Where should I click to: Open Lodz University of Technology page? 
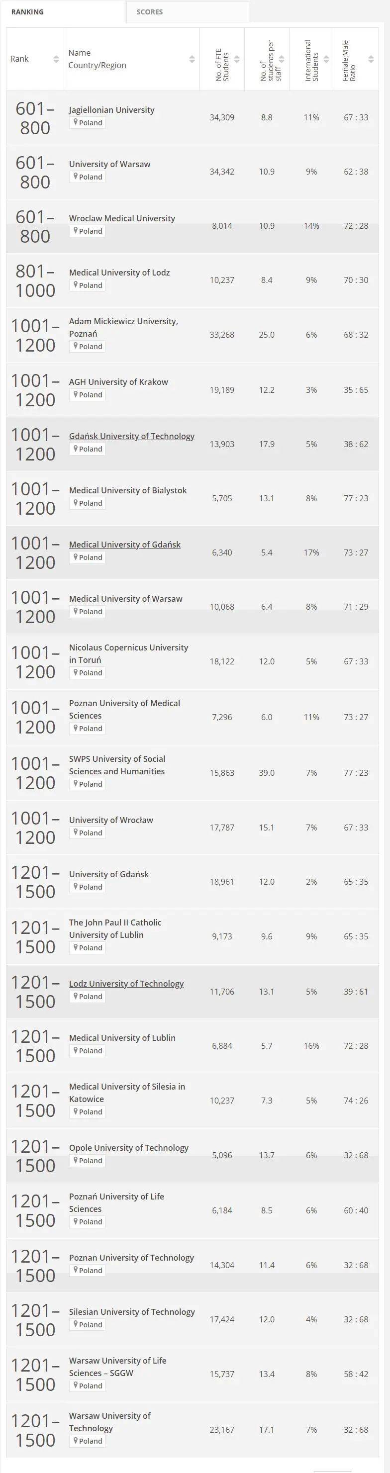[127, 984]
